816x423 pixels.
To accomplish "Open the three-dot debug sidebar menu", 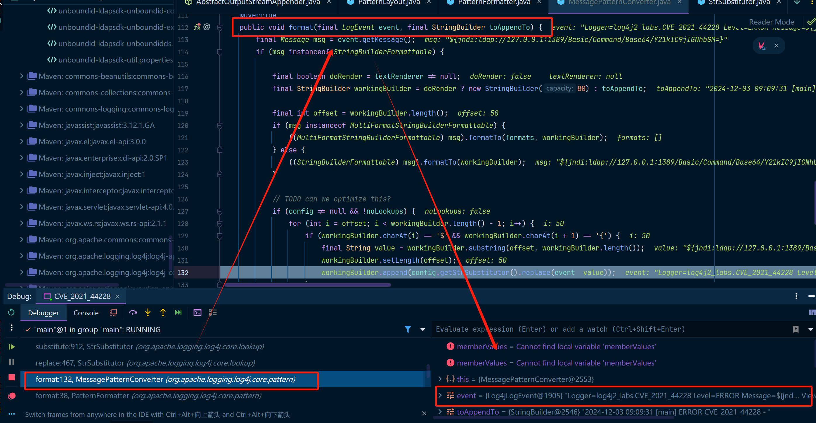I will 12,327.
